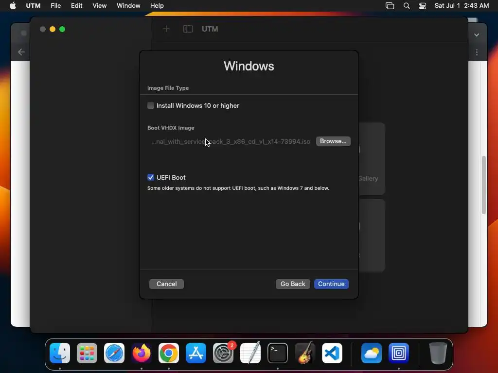Toggle the sidebar icon in UTM toolbar
Screen dimensions: 498x373
click(x=188, y=29)
